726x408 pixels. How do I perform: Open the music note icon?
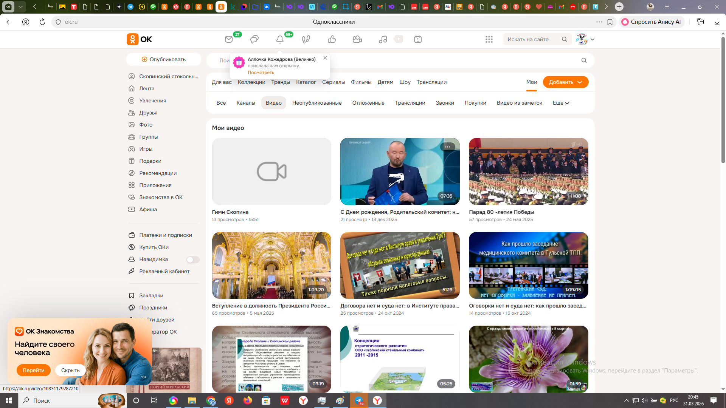[x=383, y=39]
